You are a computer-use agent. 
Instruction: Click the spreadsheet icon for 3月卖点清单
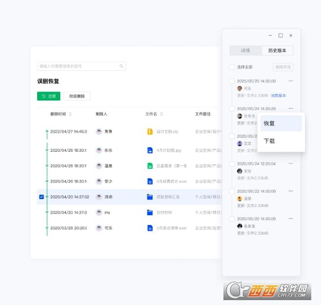pos(150,228)
